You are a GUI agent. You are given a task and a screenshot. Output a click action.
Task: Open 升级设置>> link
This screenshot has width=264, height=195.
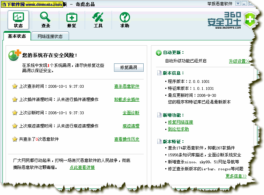tap(240, 61)
